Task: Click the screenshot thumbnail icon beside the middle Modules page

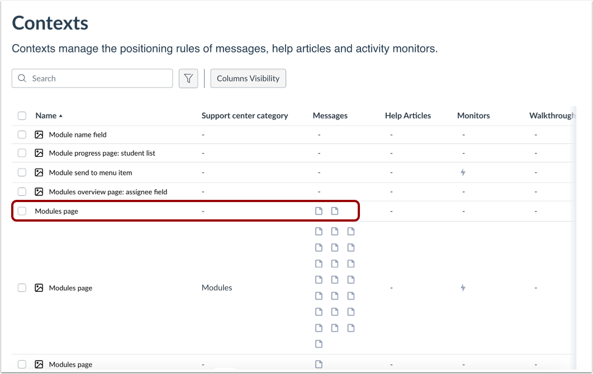Action: point(39,287)
